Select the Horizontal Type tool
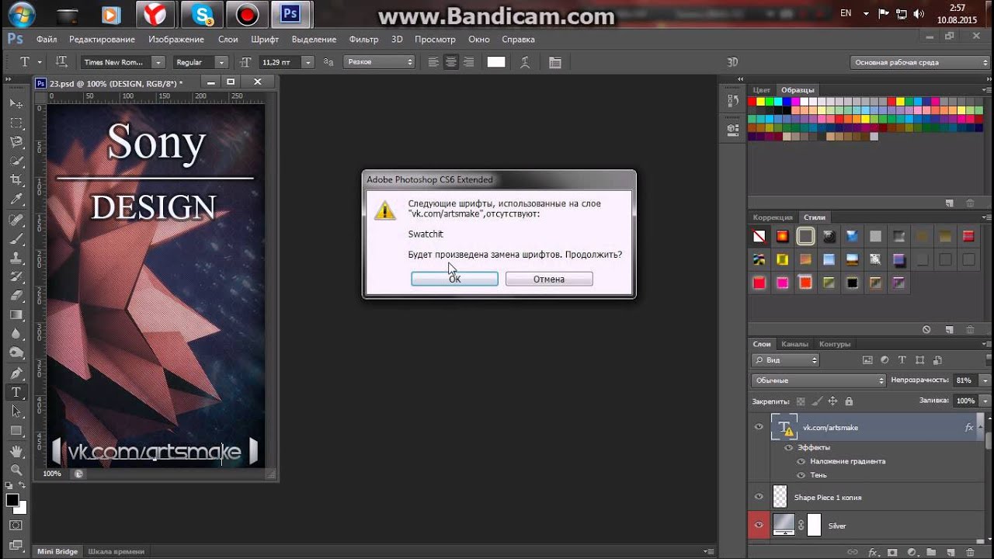 [16, 393]
